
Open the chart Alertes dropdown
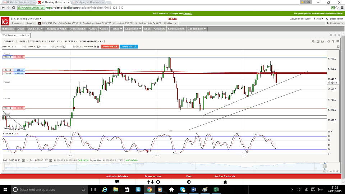pos(71,41)
